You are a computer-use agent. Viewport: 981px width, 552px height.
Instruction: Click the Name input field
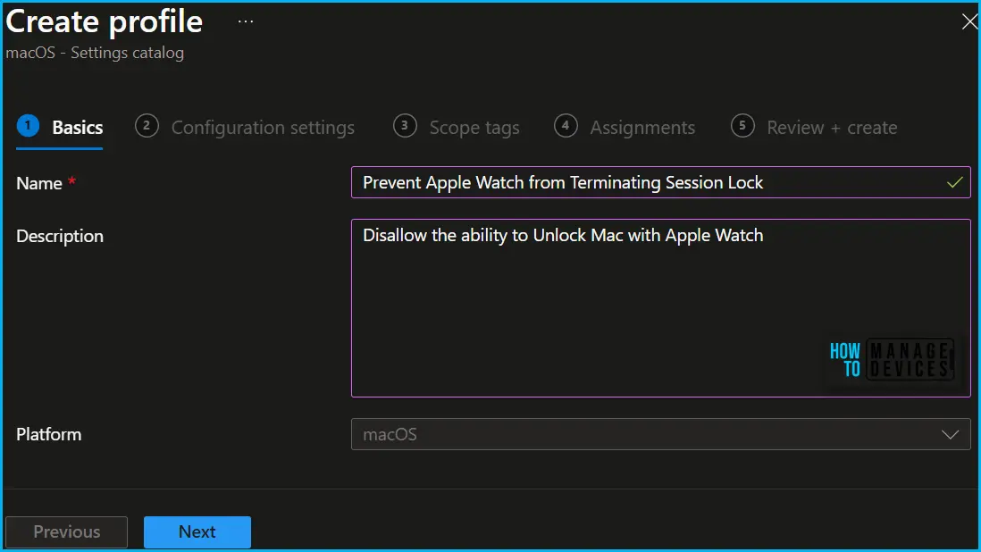[x=660, y=182]
